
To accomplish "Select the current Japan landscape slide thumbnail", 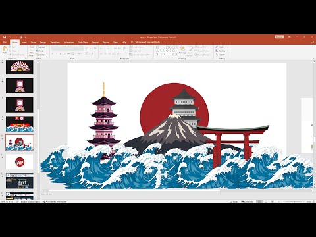I will coord(20,143).
